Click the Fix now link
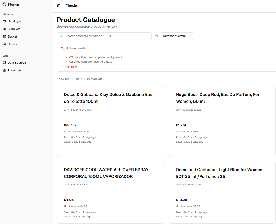This screenshot has width=276, height=224. (72, 67)
